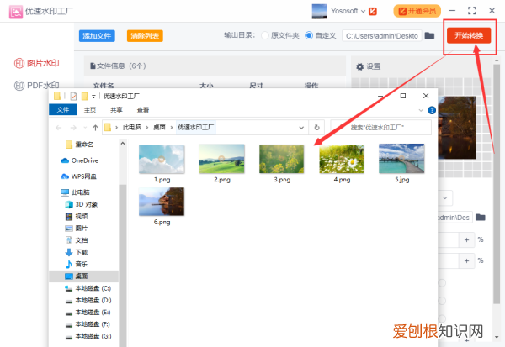Click the Yososoft user avatar
This screenshot has width=505, height=347.
(319, 11)
